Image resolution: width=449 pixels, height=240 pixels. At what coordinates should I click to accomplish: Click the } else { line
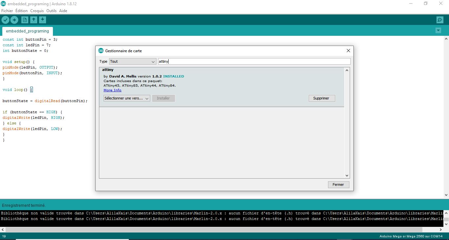pos(12,123)
